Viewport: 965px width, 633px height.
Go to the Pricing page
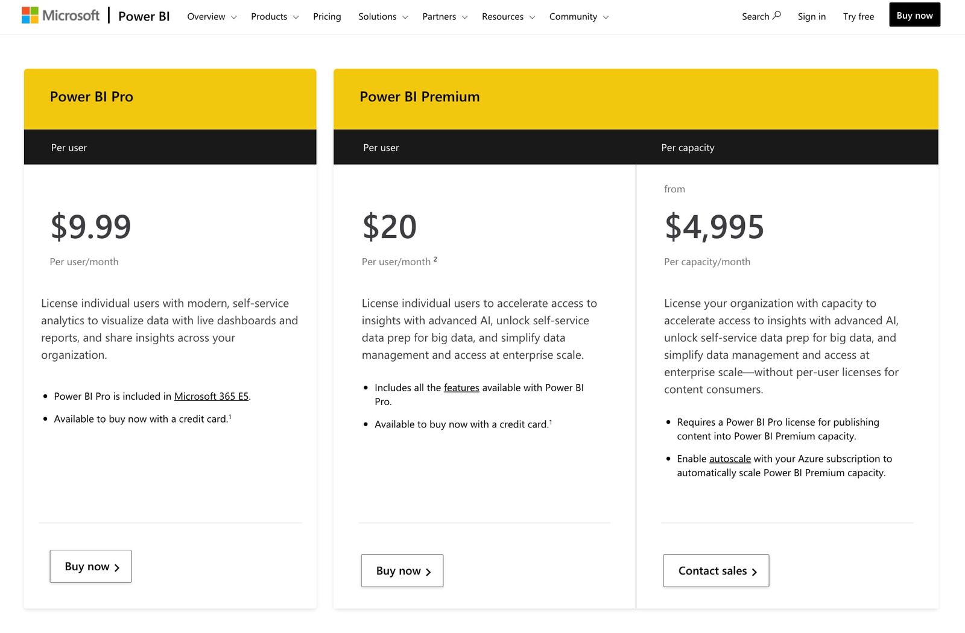click(x=327, y=16)
